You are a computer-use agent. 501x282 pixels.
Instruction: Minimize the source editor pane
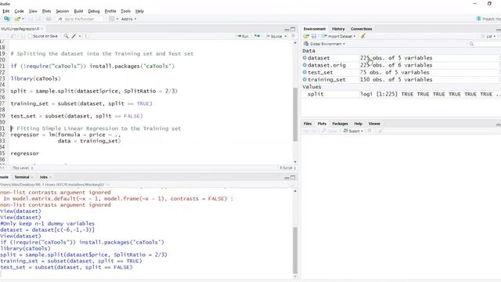click(x=287, y=29)
